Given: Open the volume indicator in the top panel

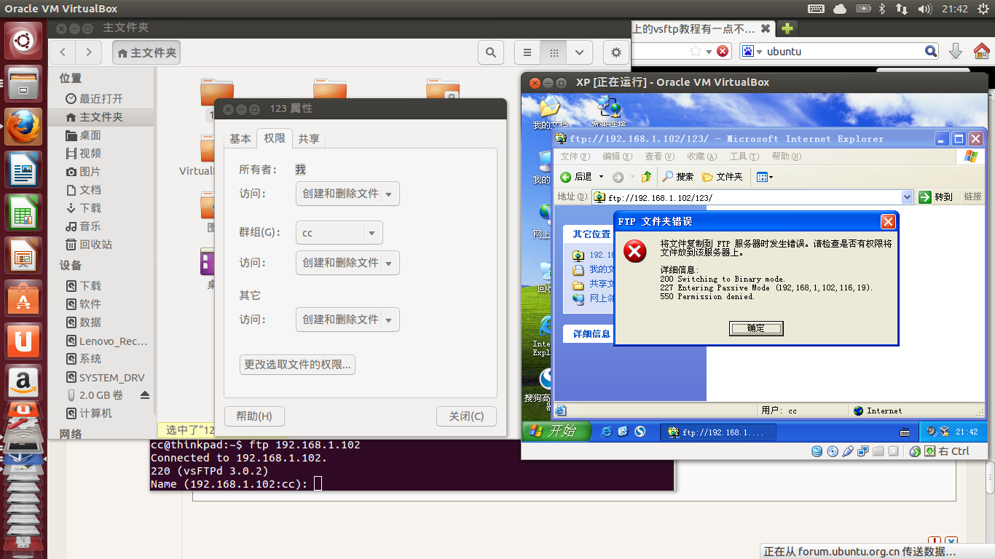Looking at the screenshot, I should click(x=925, y=9).
